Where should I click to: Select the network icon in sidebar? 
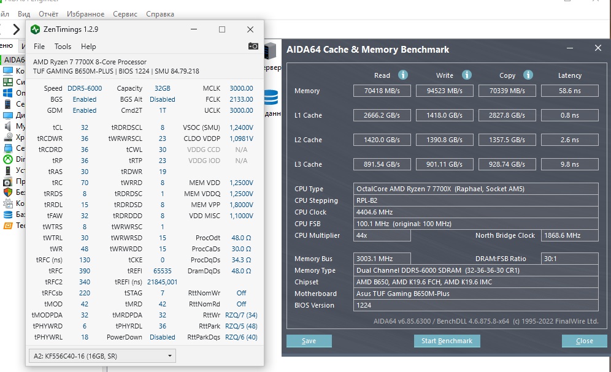[8, 148]
